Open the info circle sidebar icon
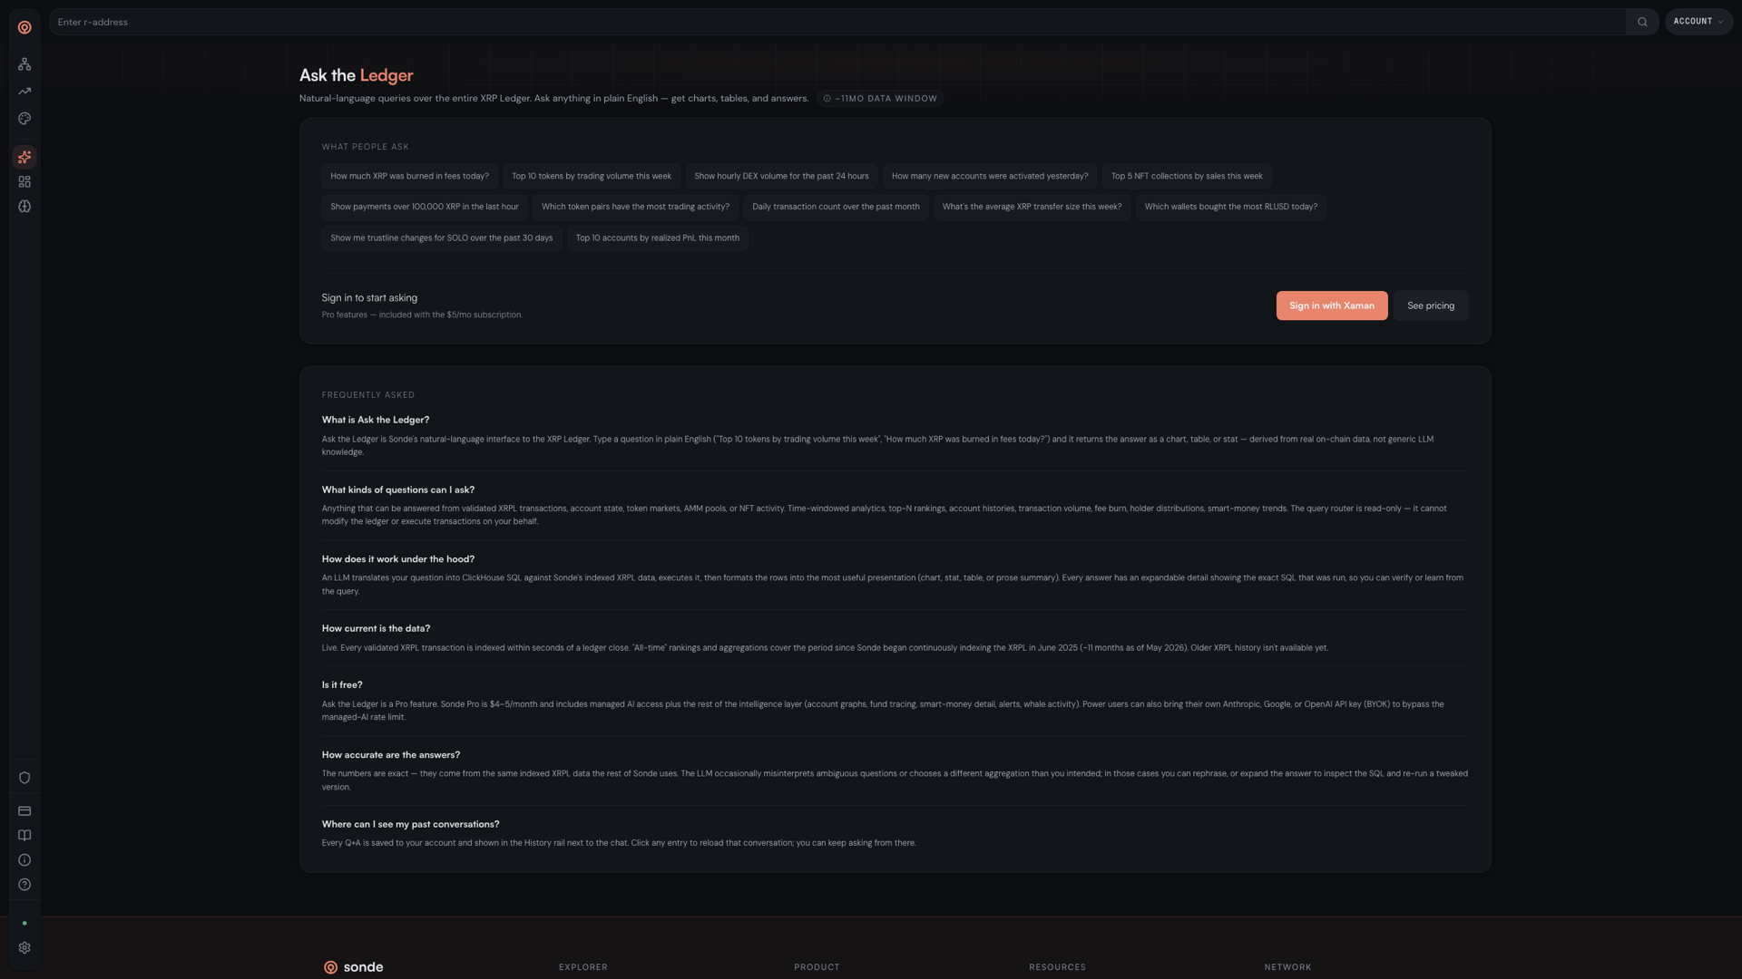 24,860
